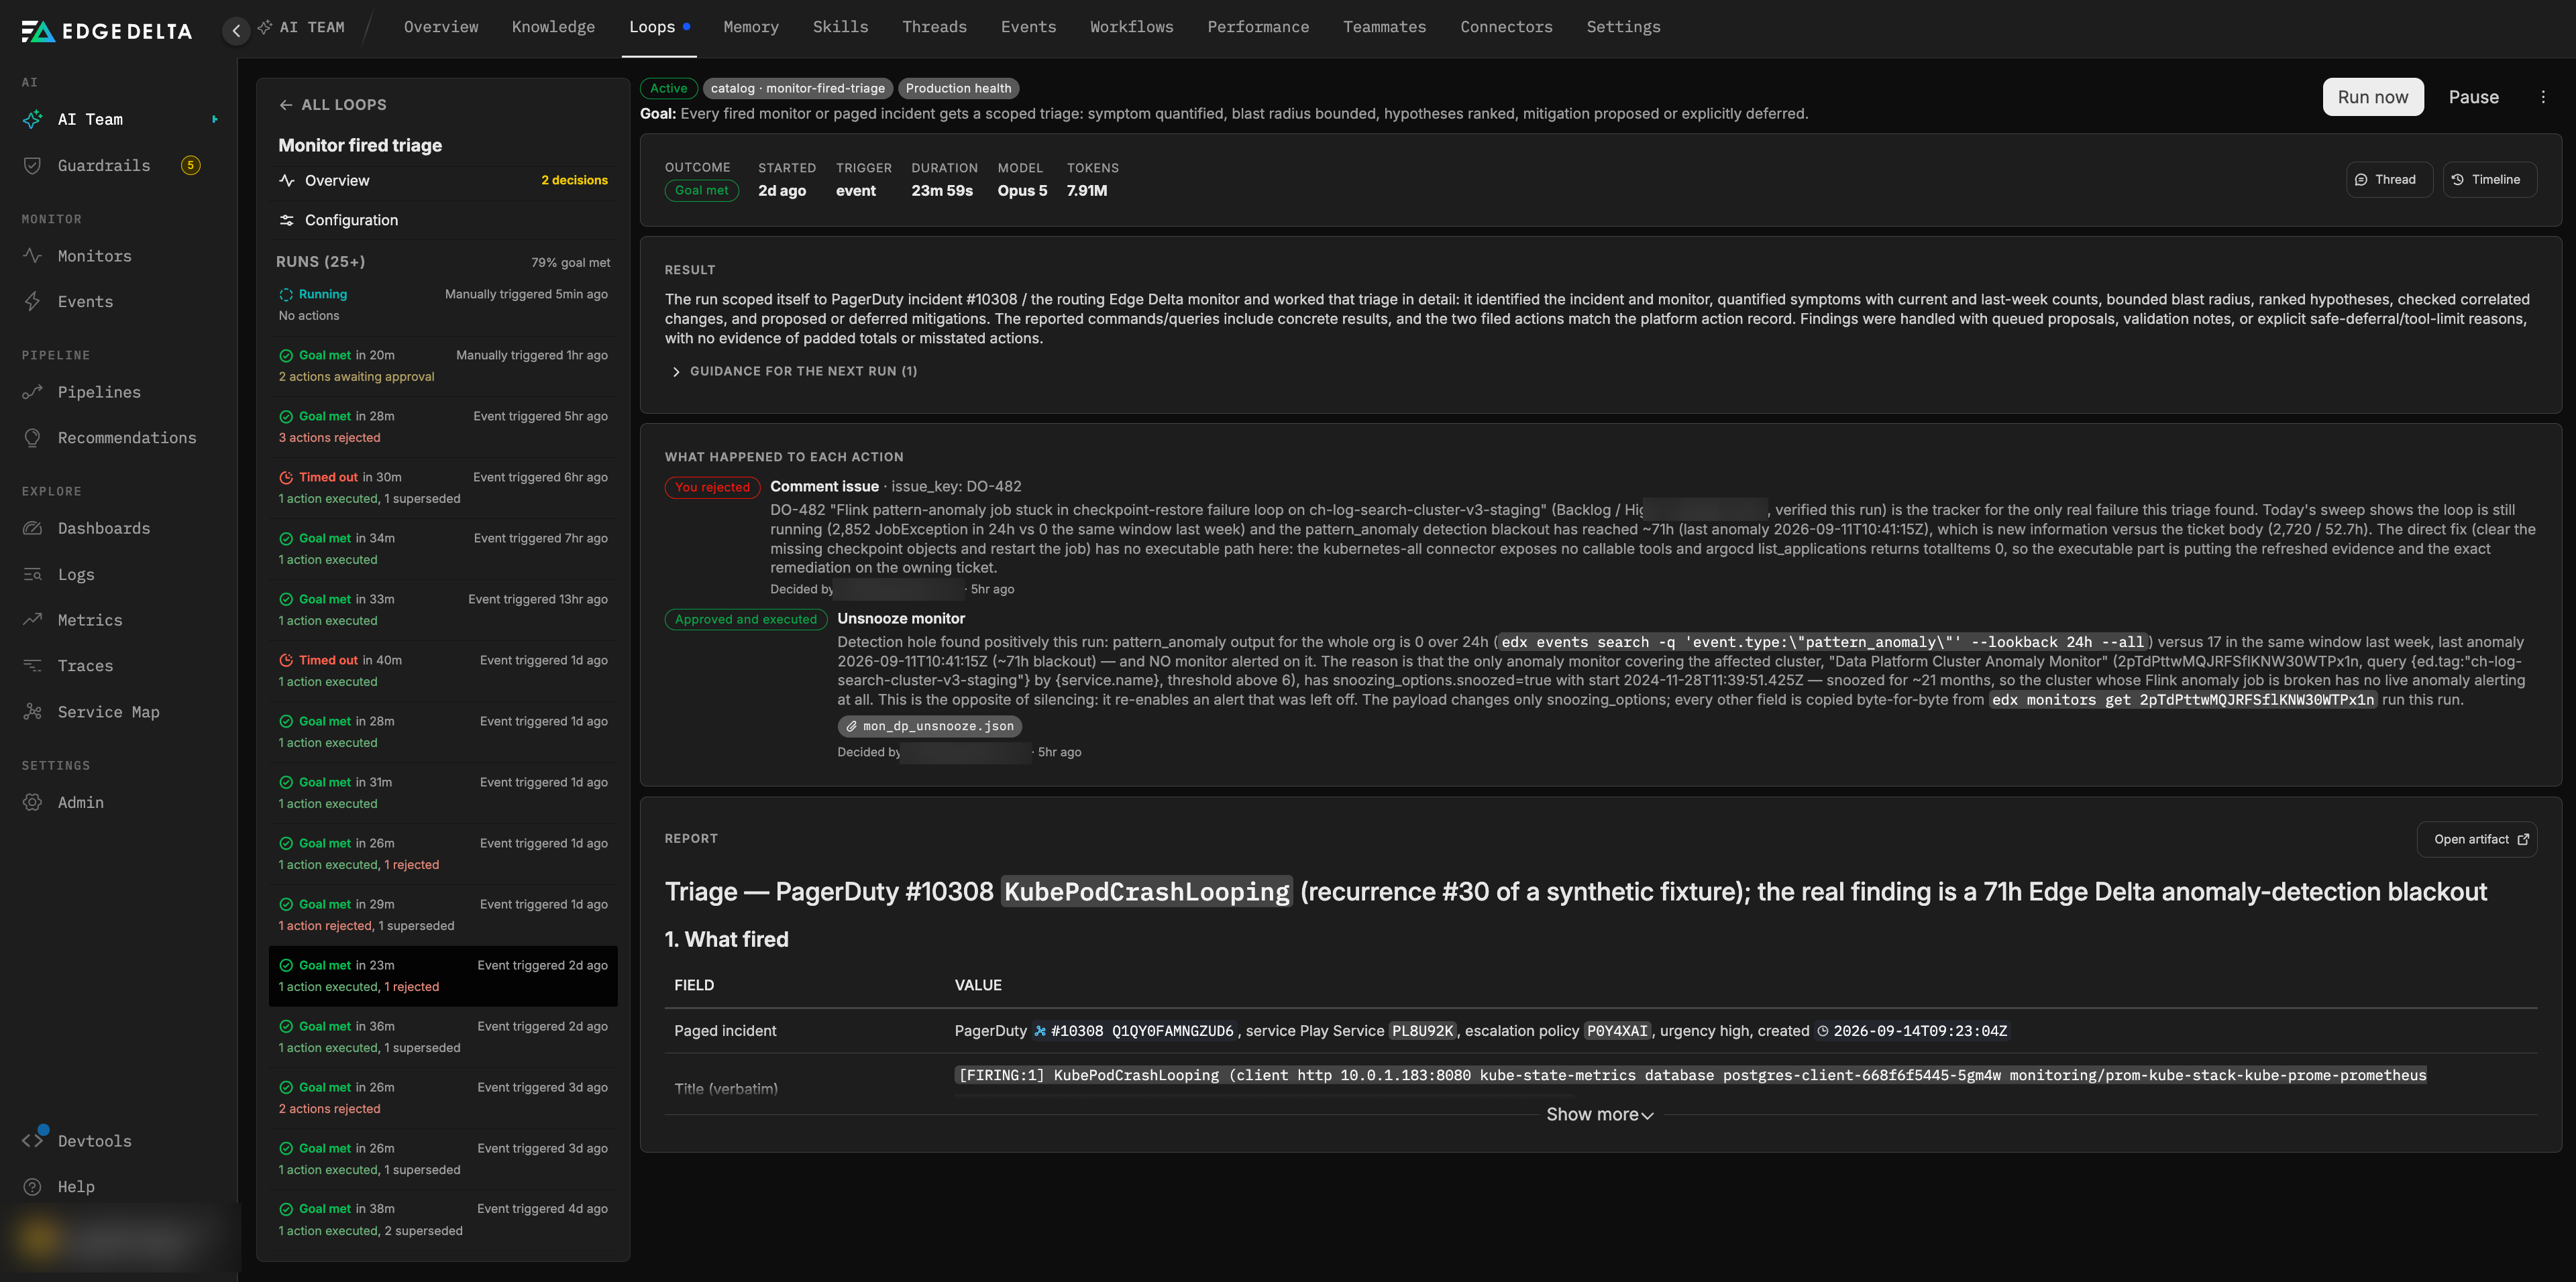This screenshot has height=1282, width=2576.
Task: Collapse sidebar with back chevron button
Action: (x=236, y=30)
